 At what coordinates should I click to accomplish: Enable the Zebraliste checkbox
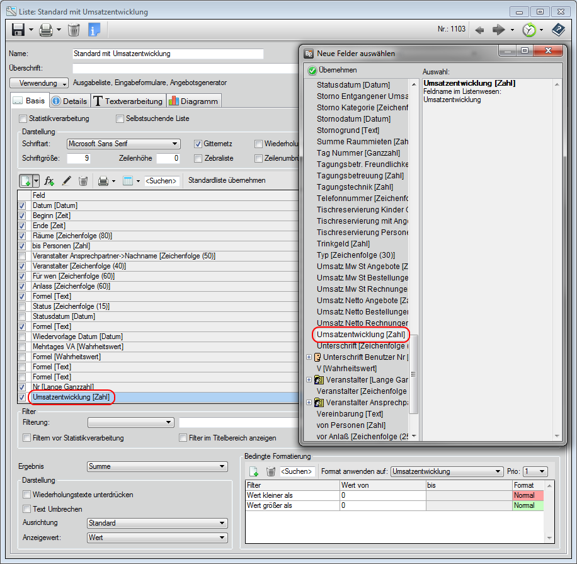(x=198, y=158)
